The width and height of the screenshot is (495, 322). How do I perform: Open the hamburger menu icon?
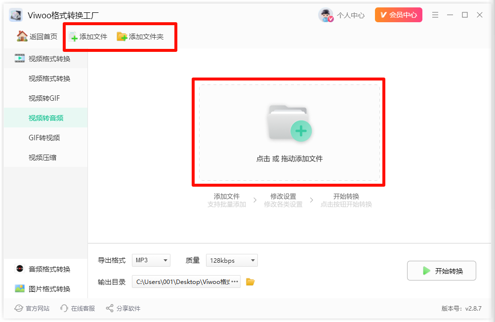pos(435,15)
